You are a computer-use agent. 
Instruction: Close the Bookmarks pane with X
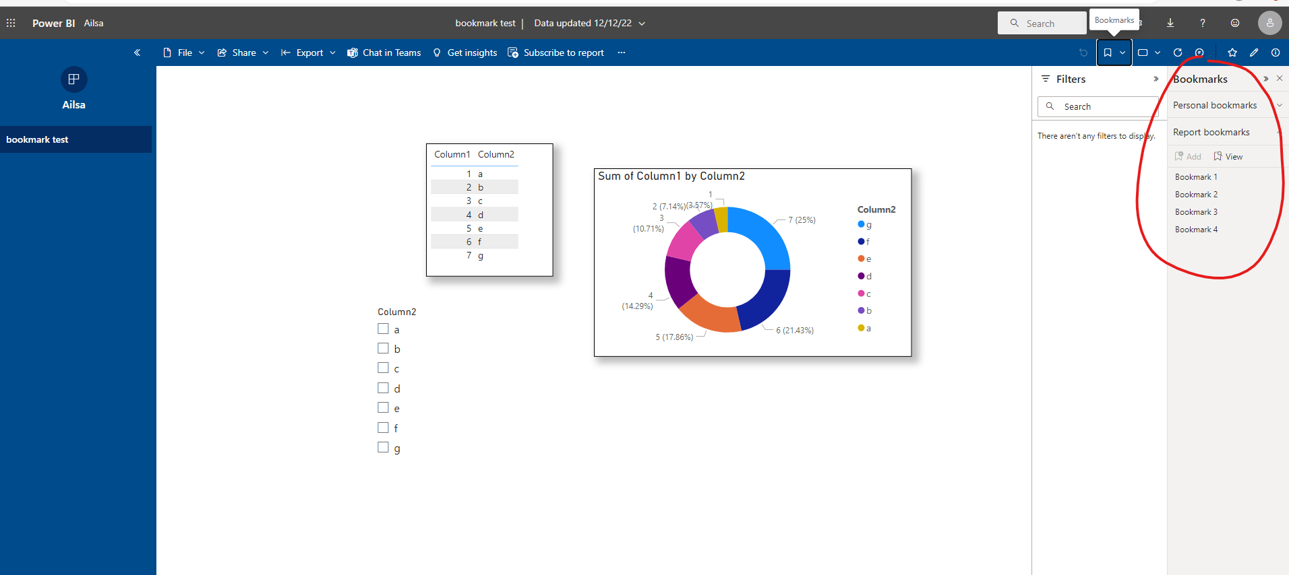(1280, 79)
